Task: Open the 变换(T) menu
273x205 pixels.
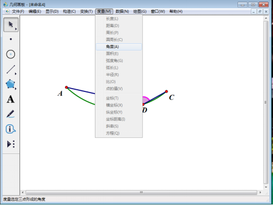Action: pyautogui.click(x=87, y=12)
